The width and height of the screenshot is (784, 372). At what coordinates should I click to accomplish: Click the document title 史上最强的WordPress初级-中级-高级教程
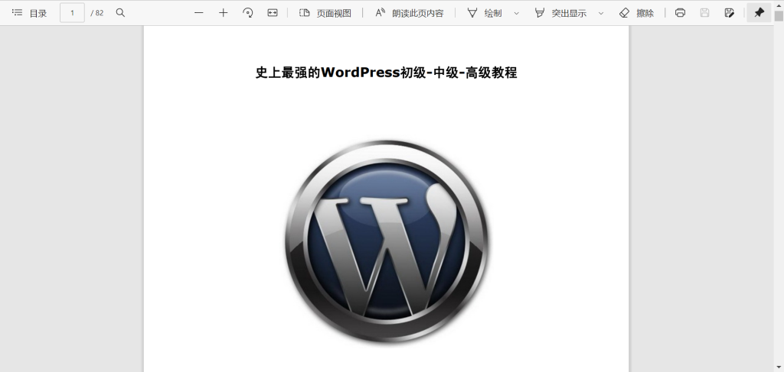click(386, 73)
